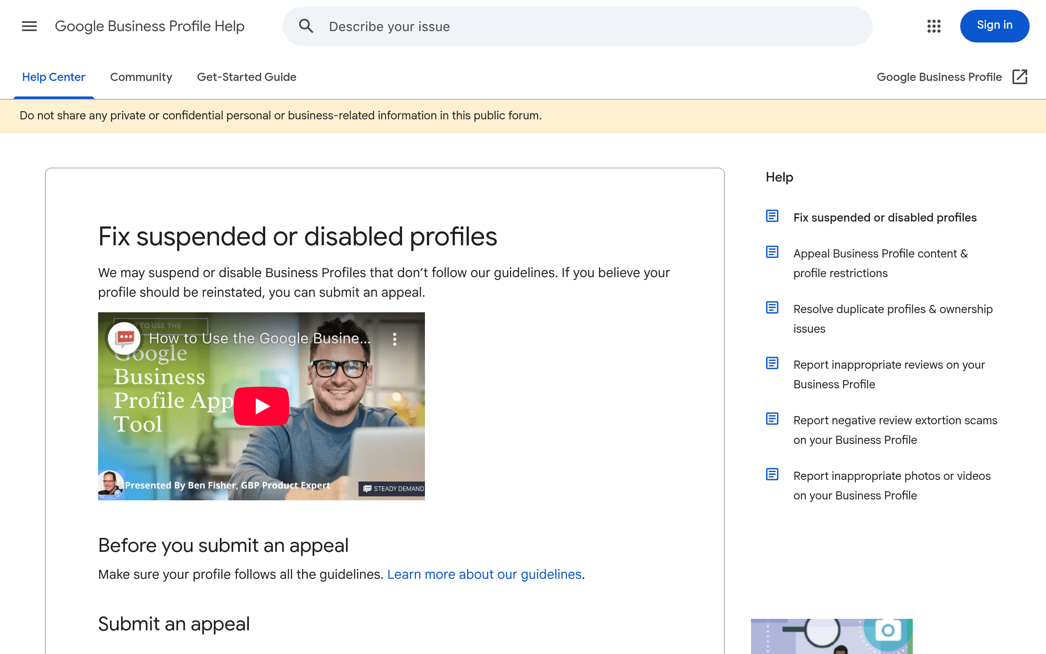Open the Get-Started Guide tab

[x=246, y=77]
